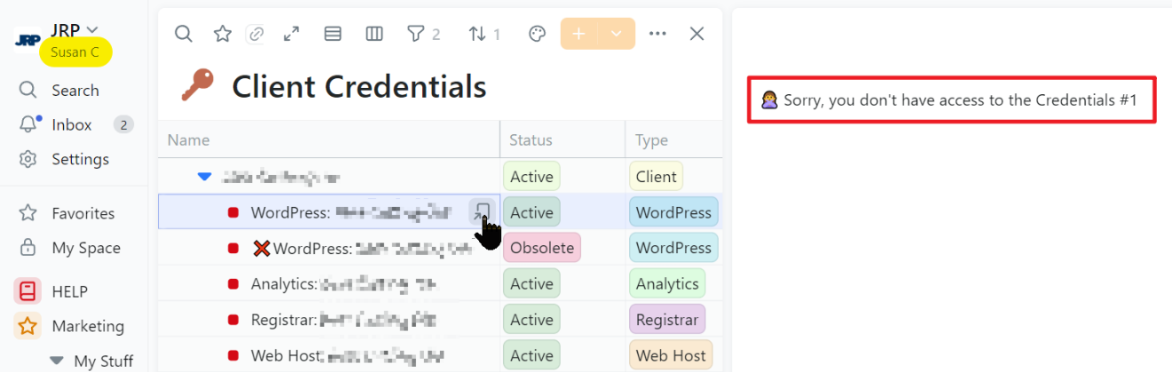Click the orange plus add button
Viewport: 1172px width, 372px height.
(578, 34)
